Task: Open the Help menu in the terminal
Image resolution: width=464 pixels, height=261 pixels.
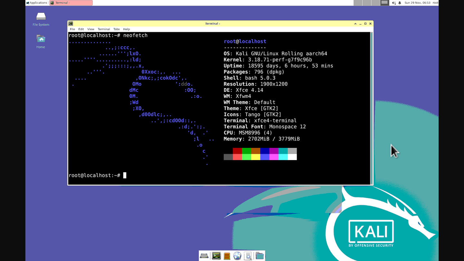Action: 126,29
